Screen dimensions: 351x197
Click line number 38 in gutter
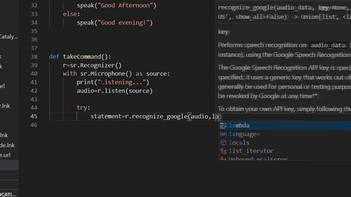point(34,57)
